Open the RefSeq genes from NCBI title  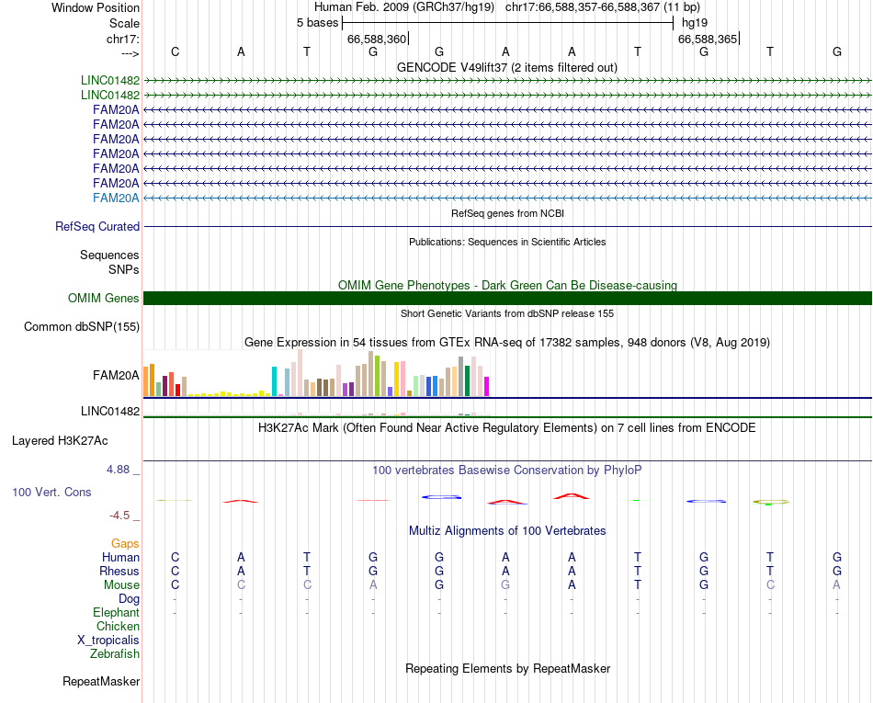point(507,213)
